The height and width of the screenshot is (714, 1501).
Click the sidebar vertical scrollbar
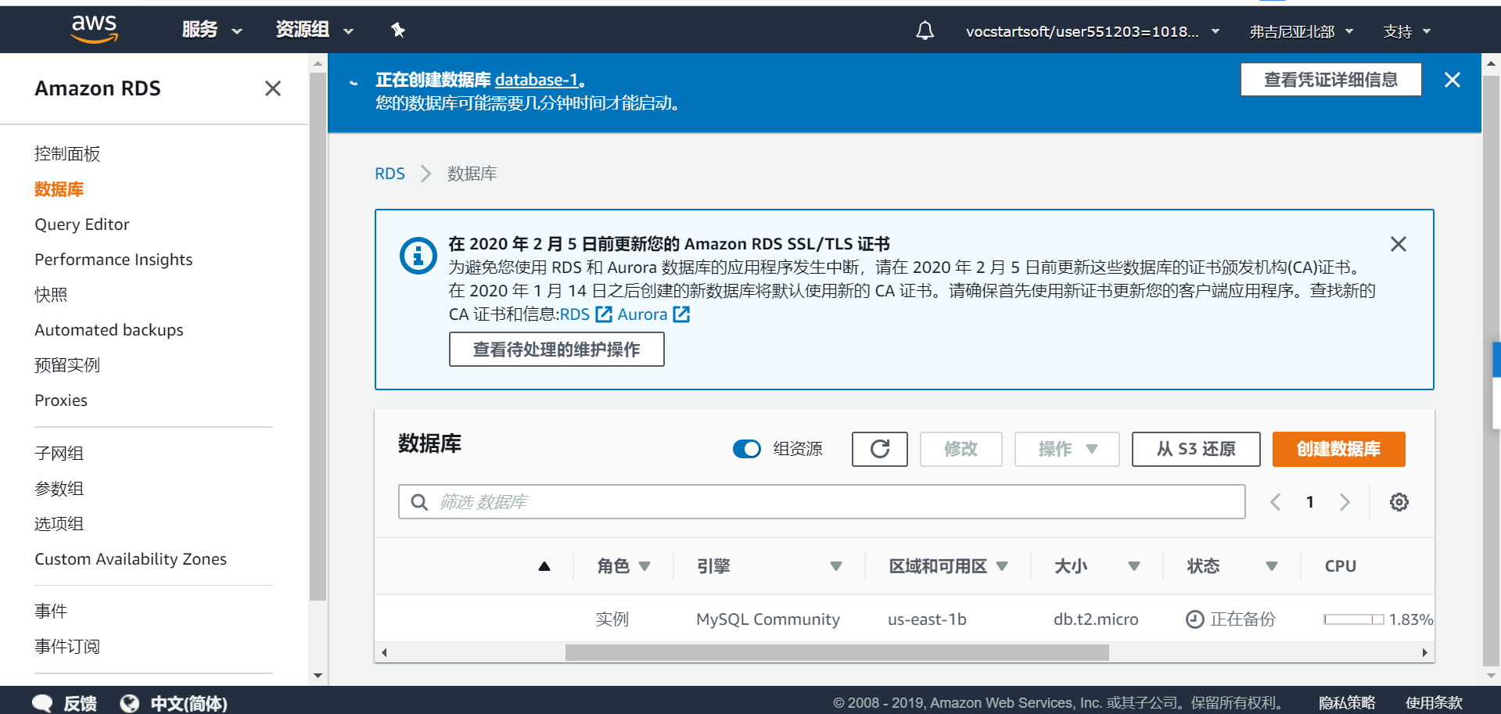tap(318, 336)
